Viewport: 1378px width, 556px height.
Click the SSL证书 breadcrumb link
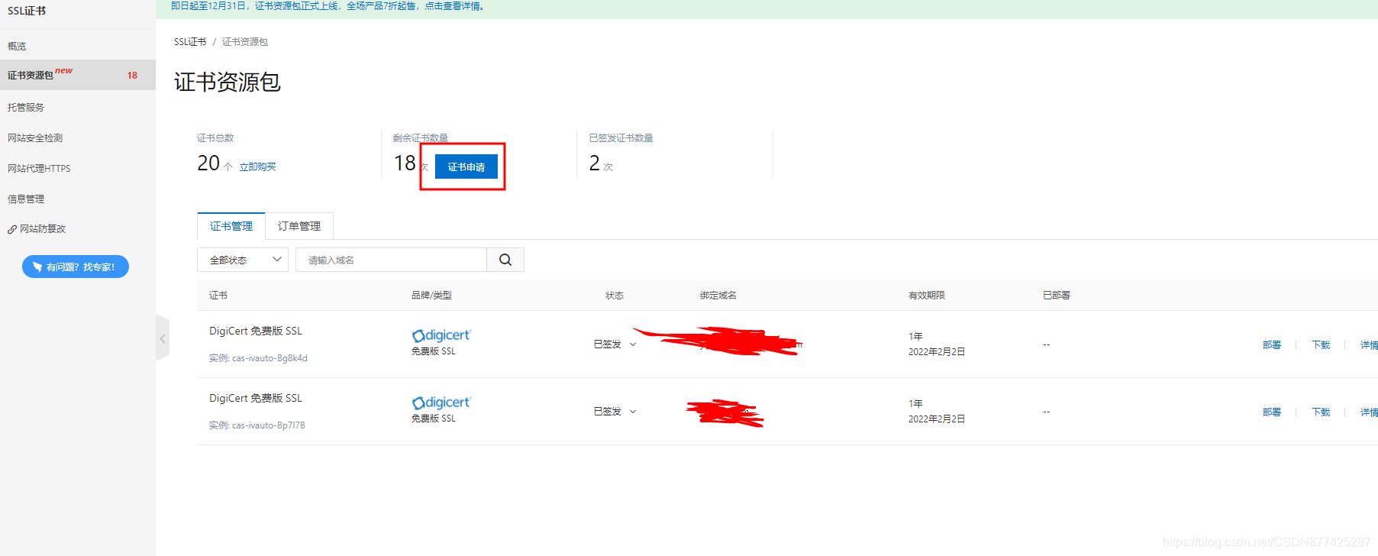[190, 41]
